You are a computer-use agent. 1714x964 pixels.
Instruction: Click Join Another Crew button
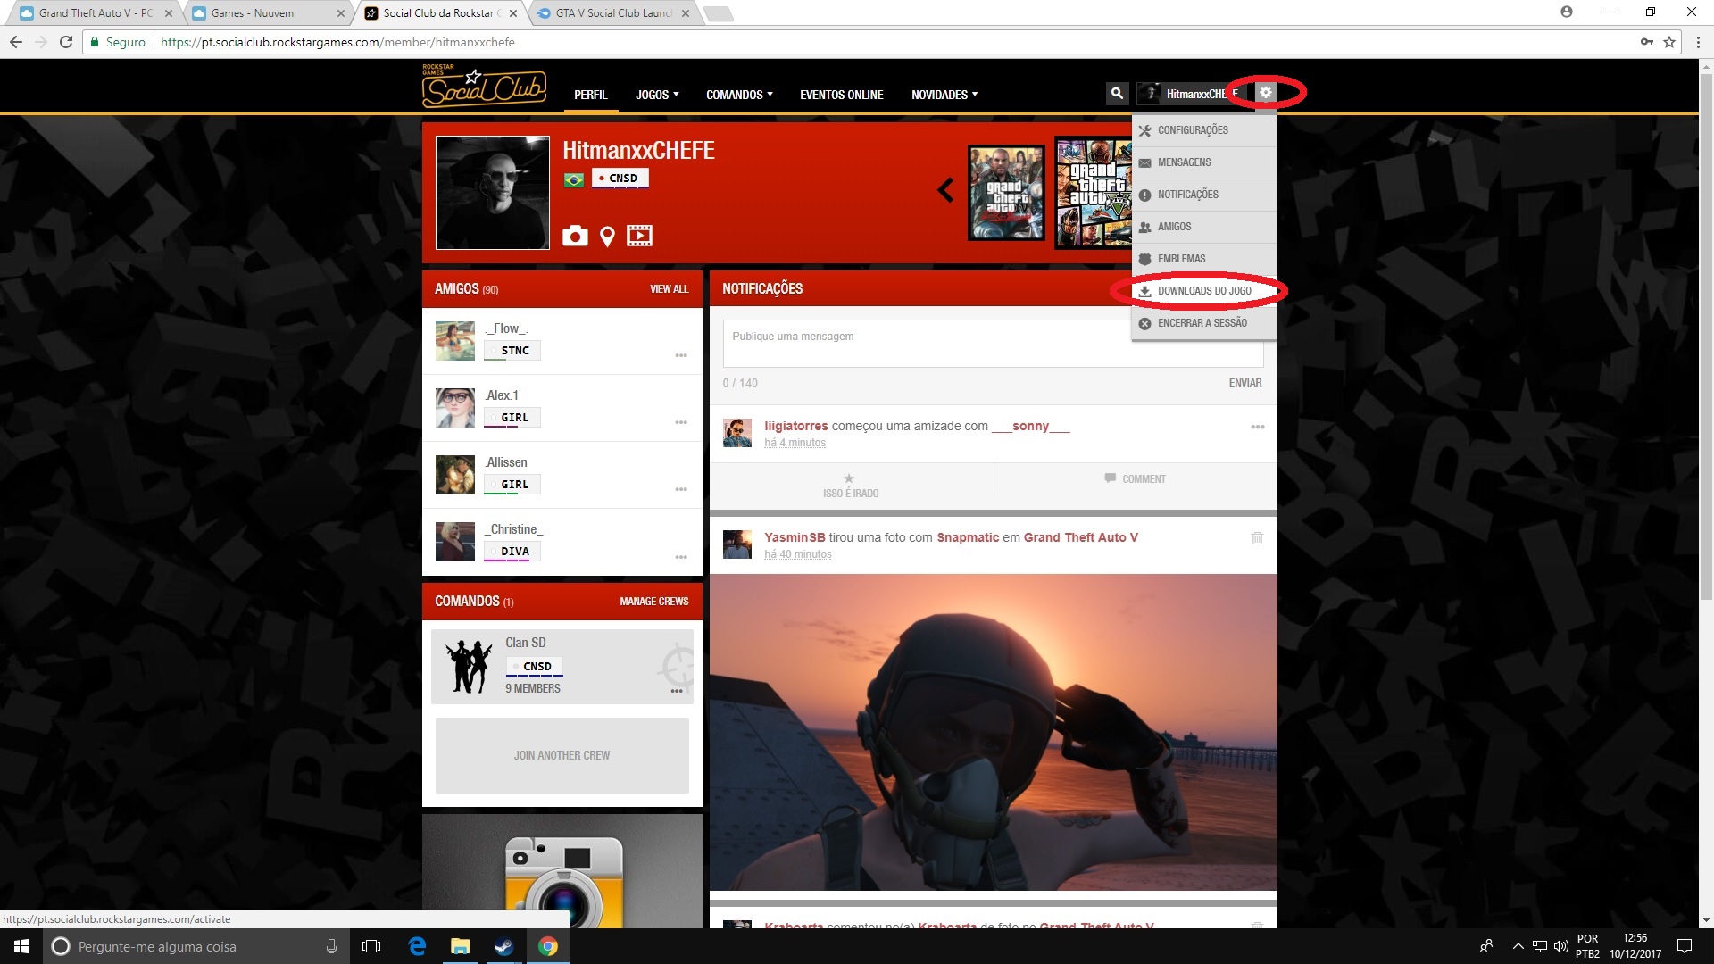(562, 755)
